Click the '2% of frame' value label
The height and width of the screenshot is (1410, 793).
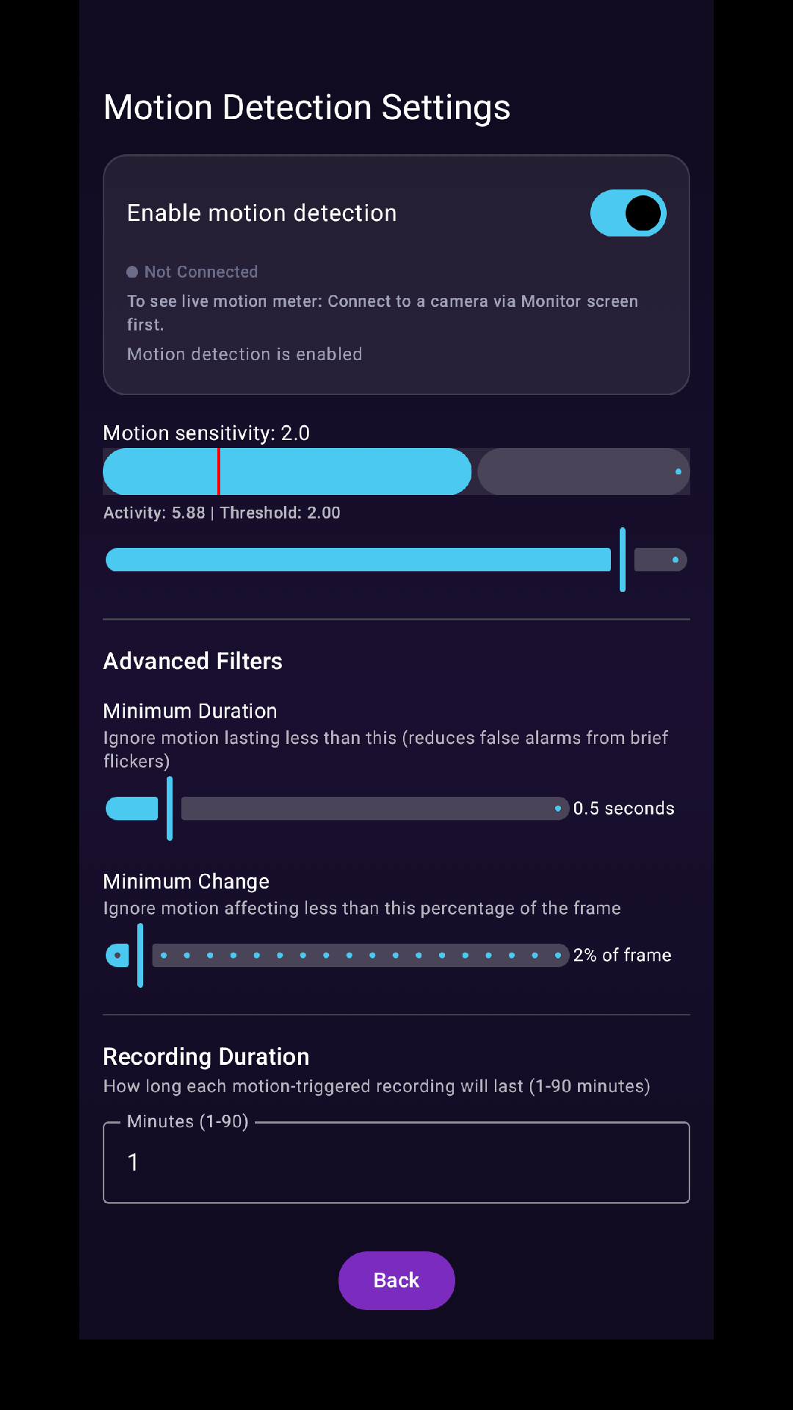coord(623,955)
